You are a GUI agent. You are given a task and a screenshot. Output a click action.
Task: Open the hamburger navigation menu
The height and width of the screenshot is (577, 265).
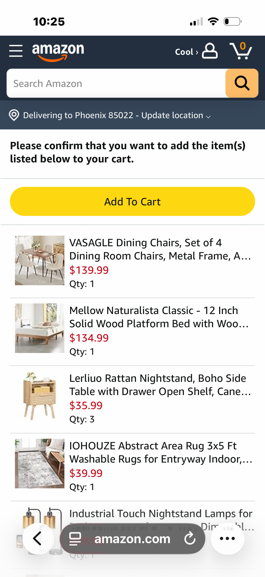(x=16, y=51)
